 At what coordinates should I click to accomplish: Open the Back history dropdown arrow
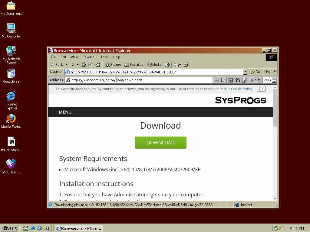coord(66,65)
